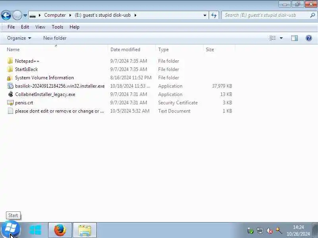Open the Help menu
The image size is (318, 238).
point(74,27)
